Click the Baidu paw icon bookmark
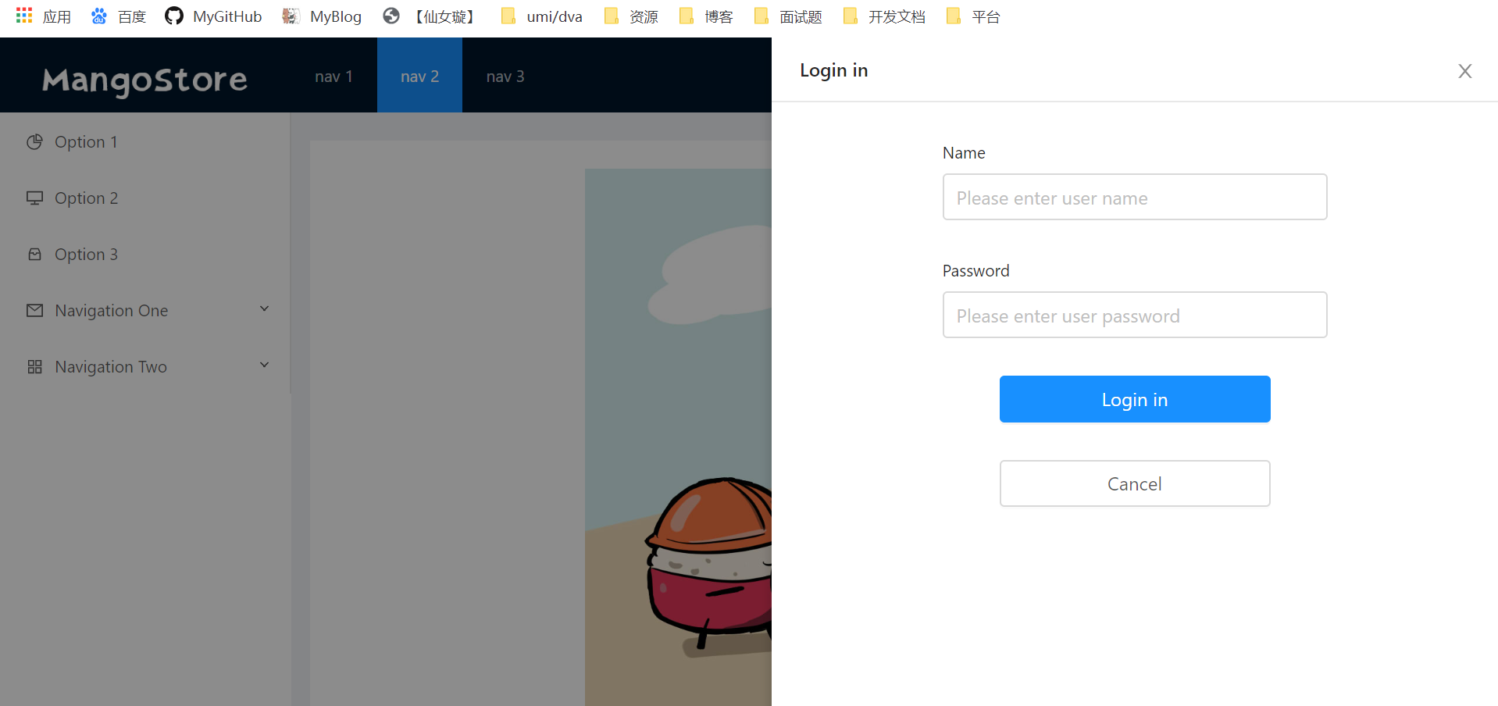This screenshot has width=1498, height=706. [x=99, y=16]
